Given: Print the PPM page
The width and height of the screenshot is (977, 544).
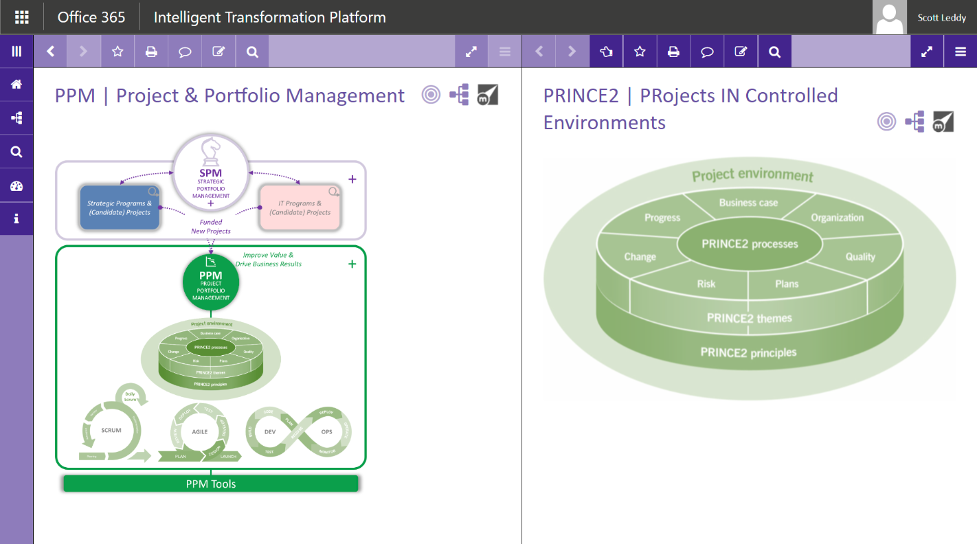Looking at the screenshot, I should 151,52.
